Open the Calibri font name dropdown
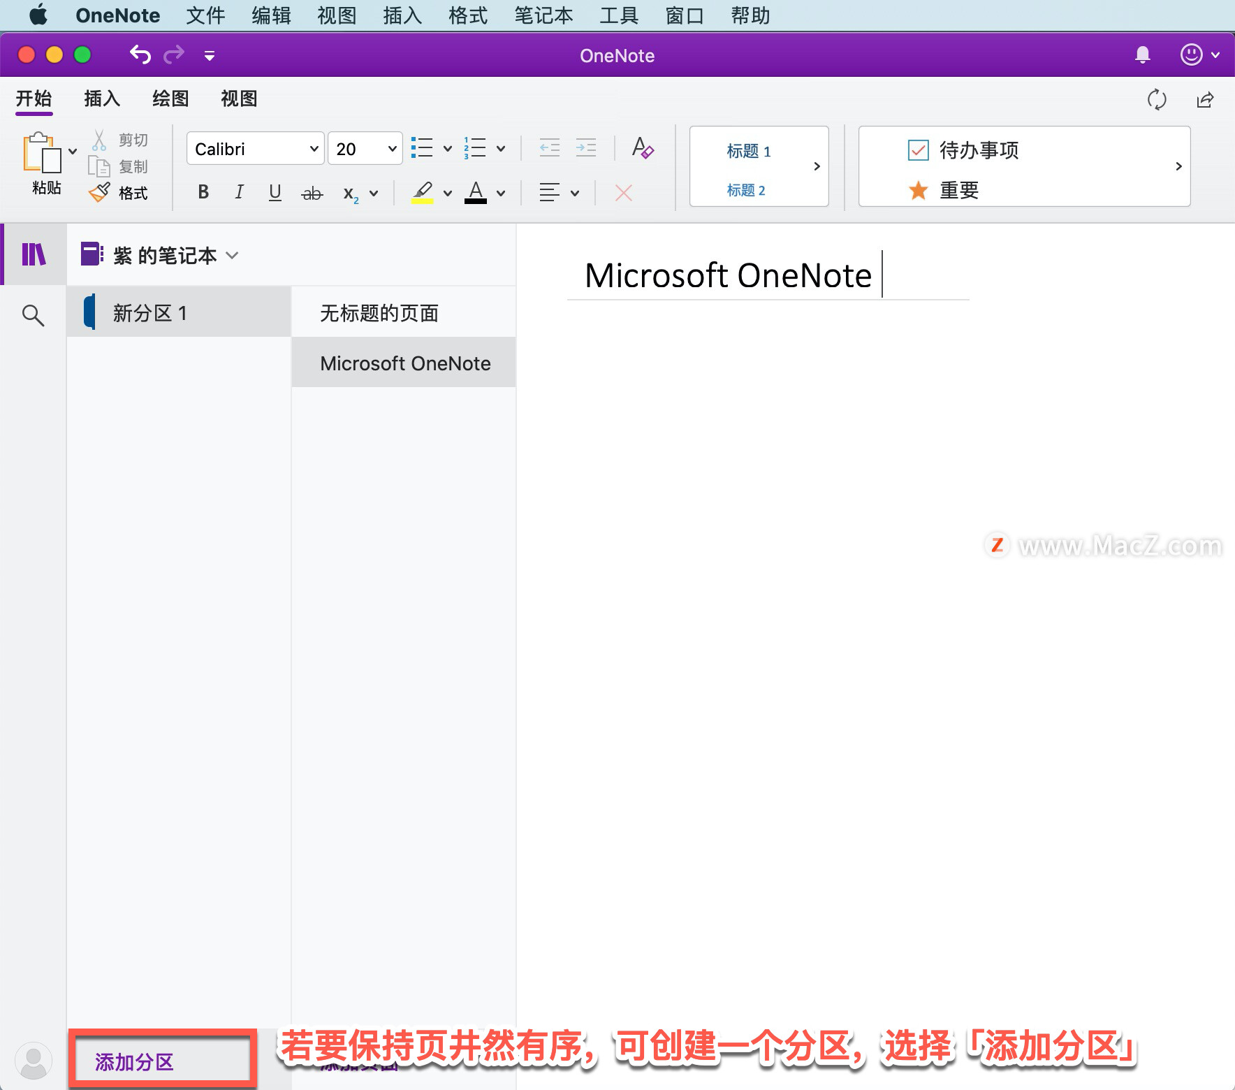Viewport: 1235px width, 1090px height. (x=256, y=149)
